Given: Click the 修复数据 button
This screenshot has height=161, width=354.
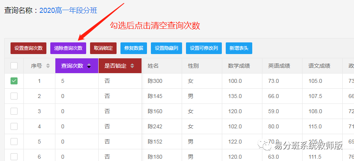Looking at the screenshot, I should [134, 48].
